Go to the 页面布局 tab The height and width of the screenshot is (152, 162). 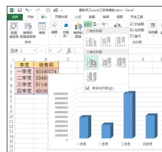tap(61, 17)
